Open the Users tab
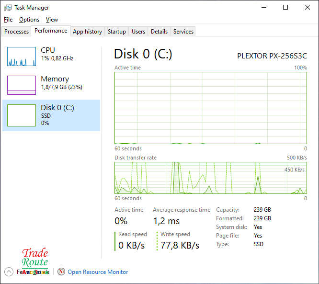 pos(138,32)
